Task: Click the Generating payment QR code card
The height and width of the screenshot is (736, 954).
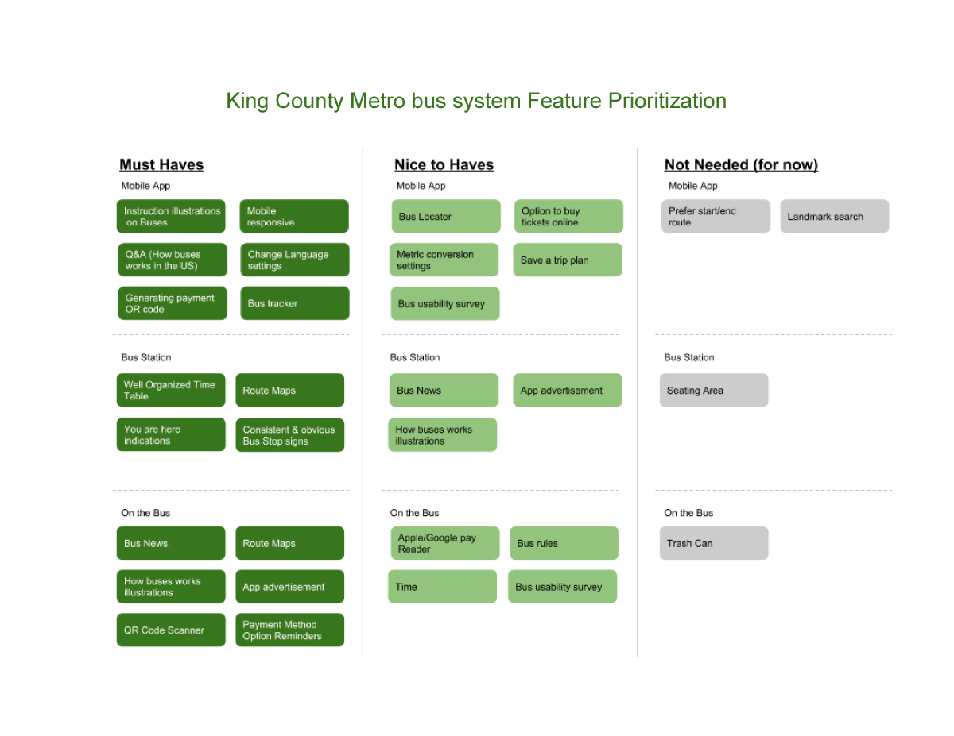Action: pos(173,303)
